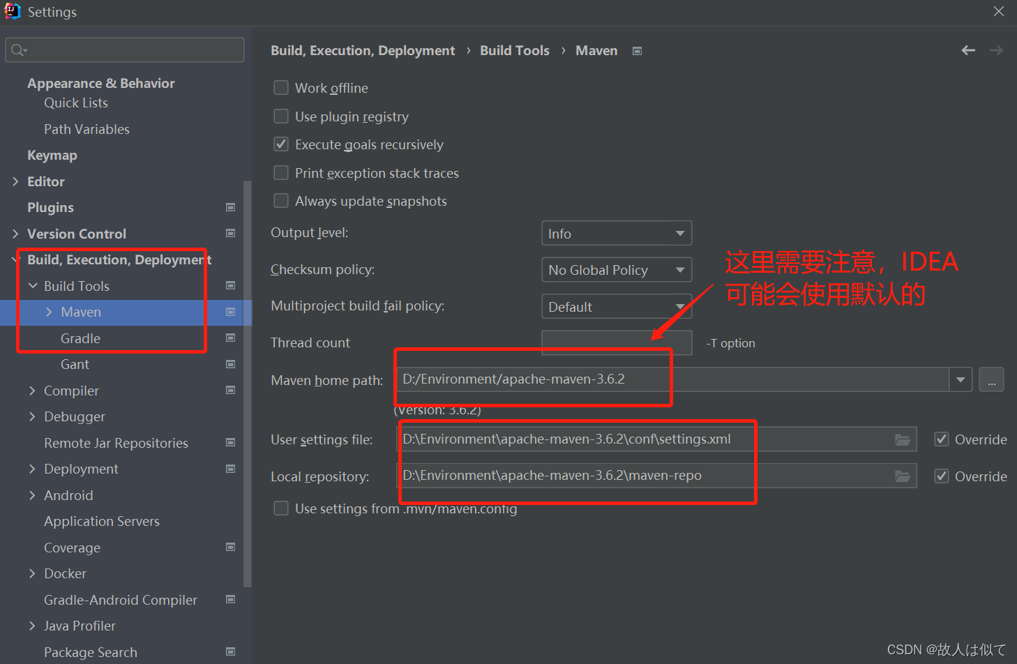The height and width of the screenshot is (664, 1017).
Task: Enable Print exception stack traces
Action: tap(281, 172)
